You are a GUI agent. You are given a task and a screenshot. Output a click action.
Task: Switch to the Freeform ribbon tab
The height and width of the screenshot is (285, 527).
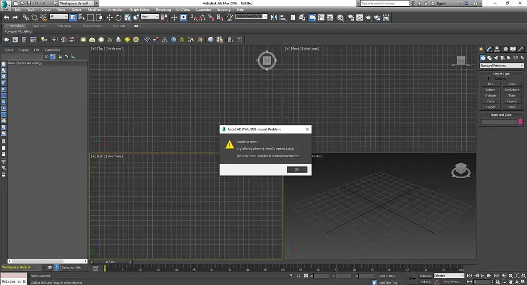(x=39, y=26)
